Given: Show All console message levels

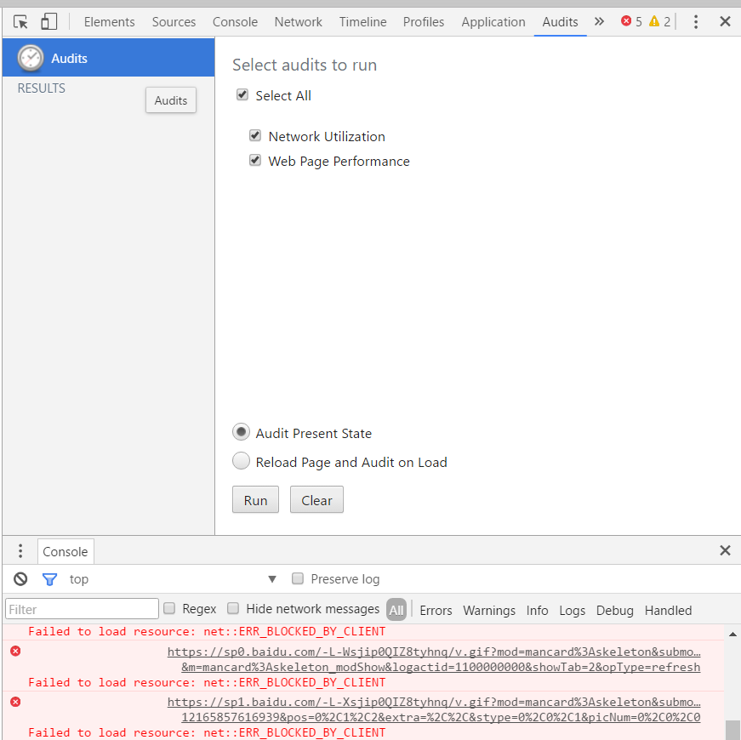Looking at the screenshot, I should [x=396, y=610].
